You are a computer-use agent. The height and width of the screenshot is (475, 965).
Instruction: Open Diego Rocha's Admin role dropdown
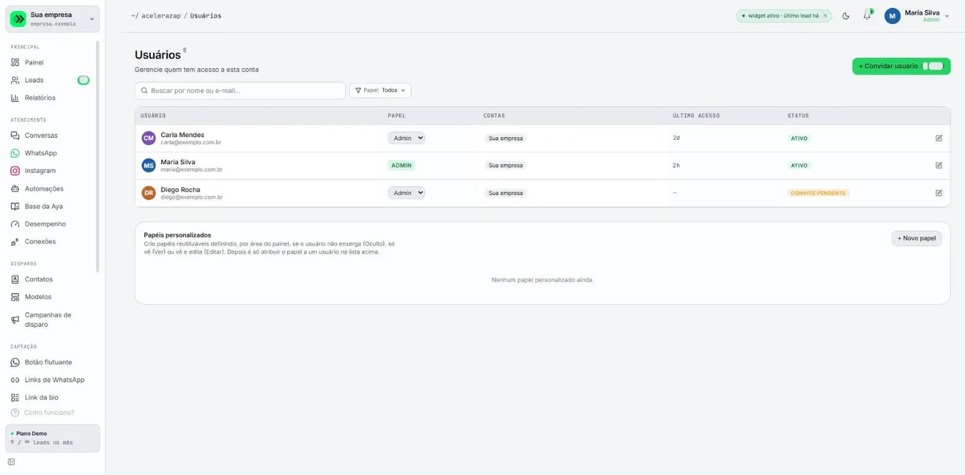point(407,193)
